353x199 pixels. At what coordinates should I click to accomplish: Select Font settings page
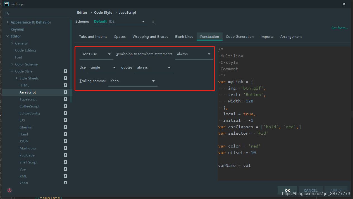[x=18, y=57]
